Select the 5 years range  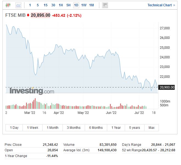coord(134,128)
